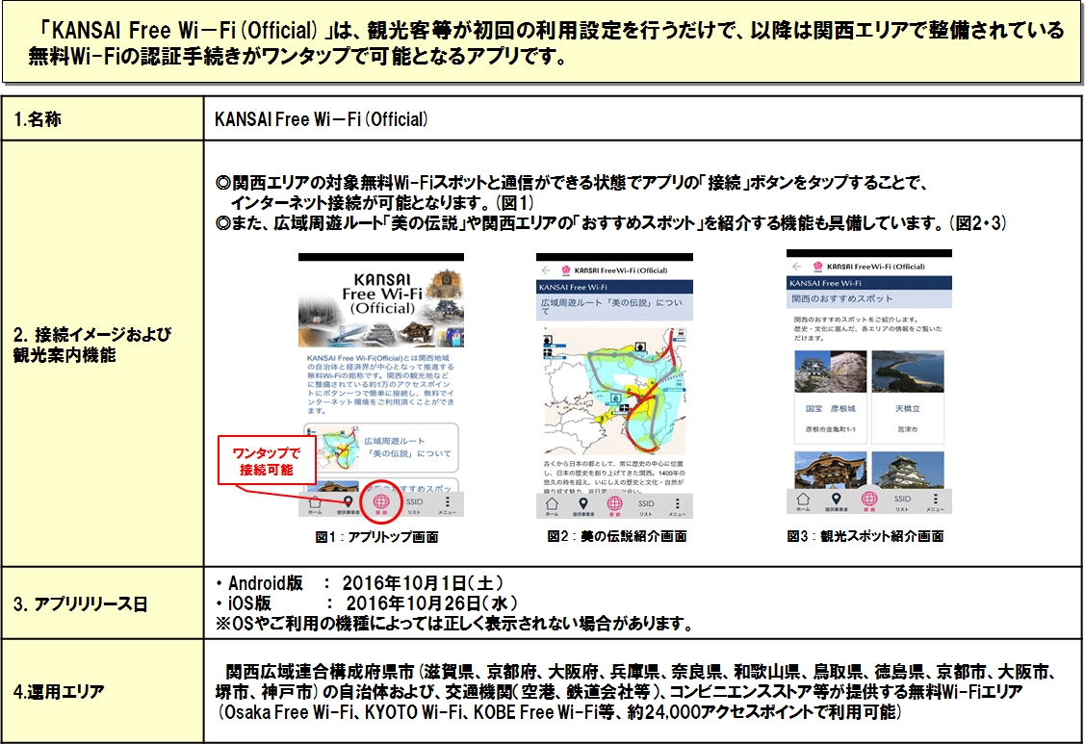Tap the provider pin icon in the 美の伝説 screen

click(x=583, y=504)
